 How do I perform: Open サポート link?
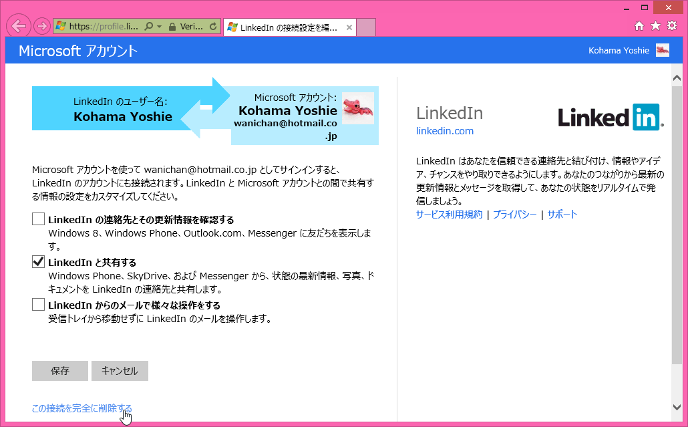[x=562, y=214]
